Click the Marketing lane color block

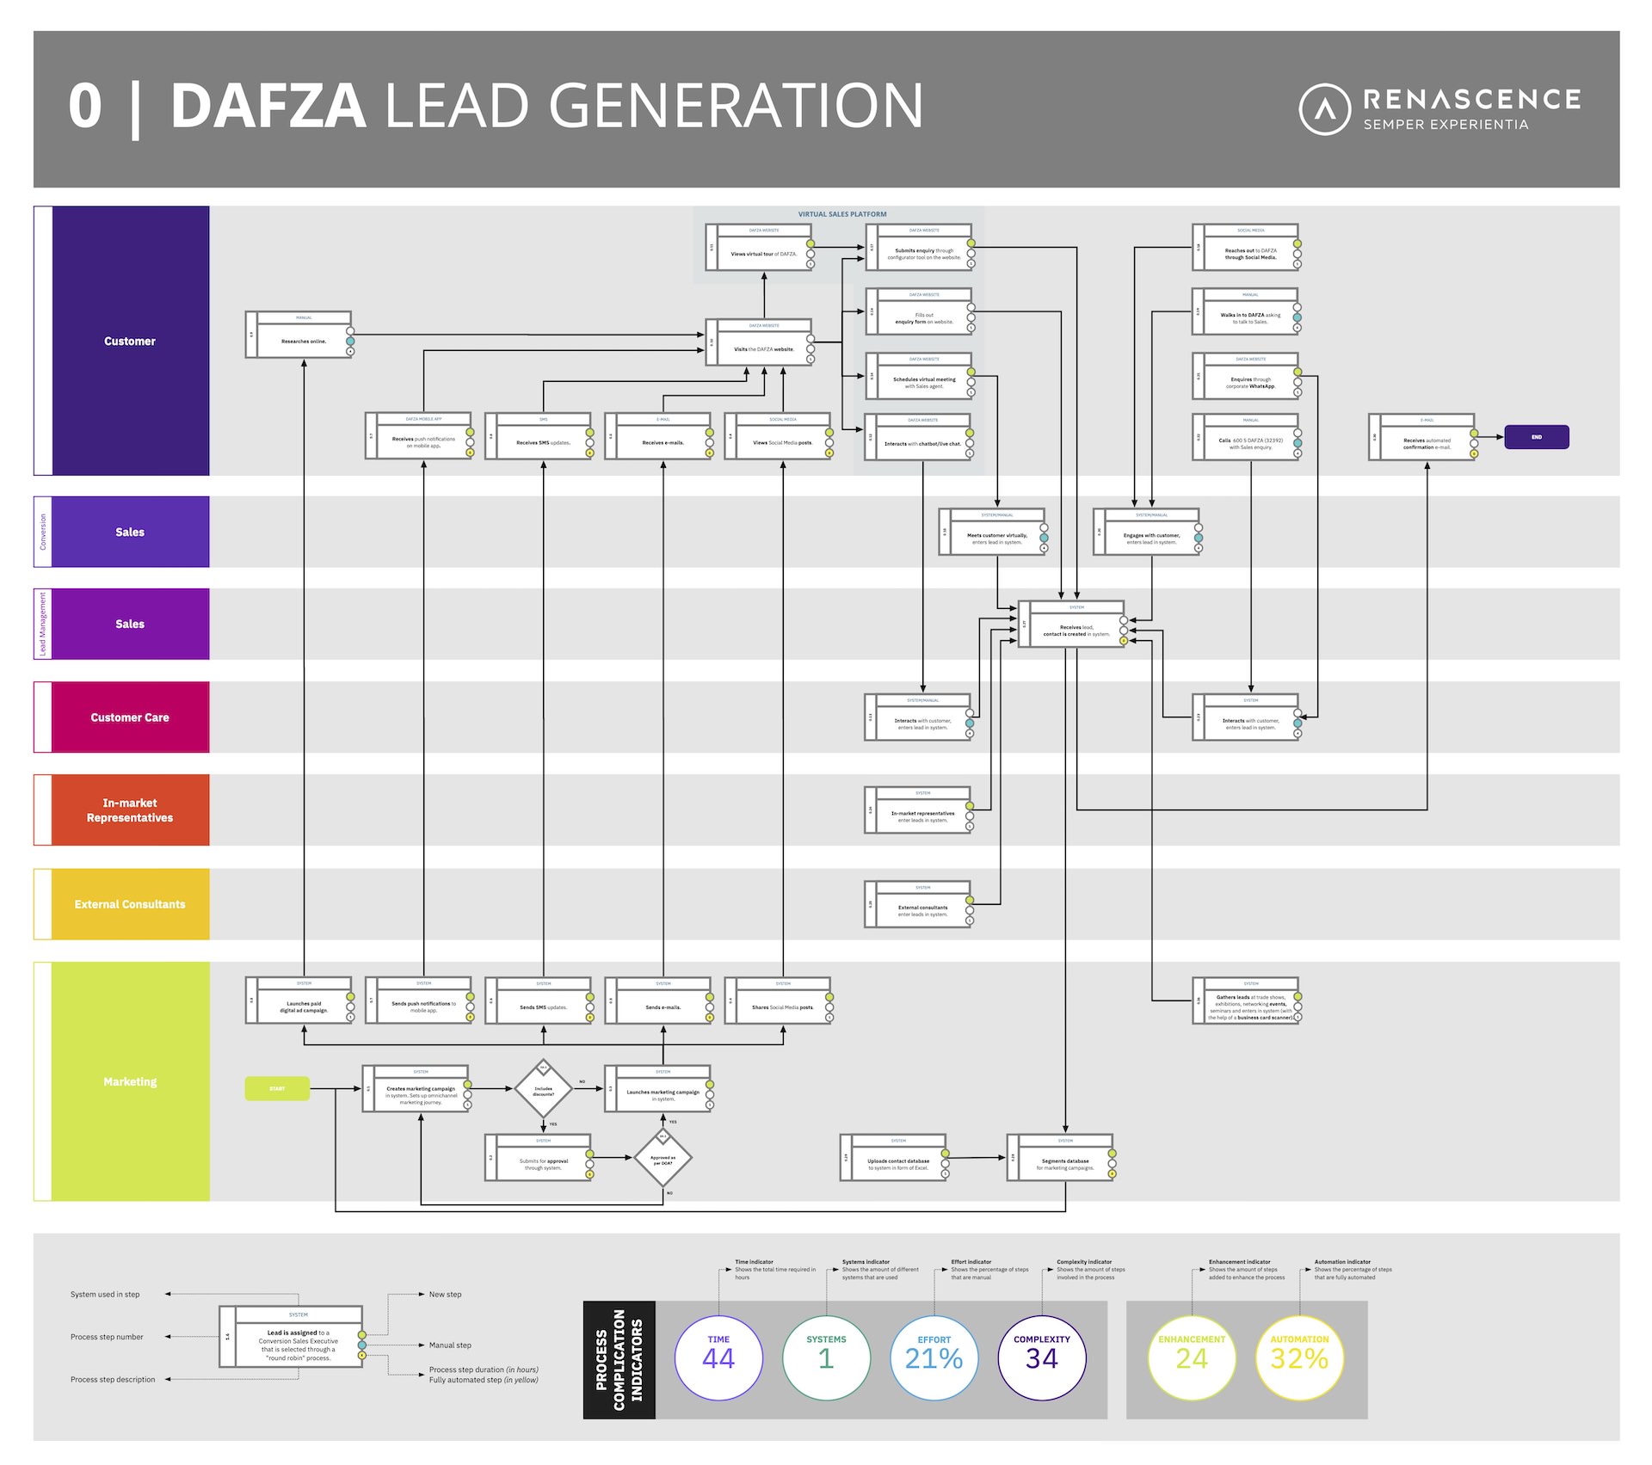click(130, 1081)
